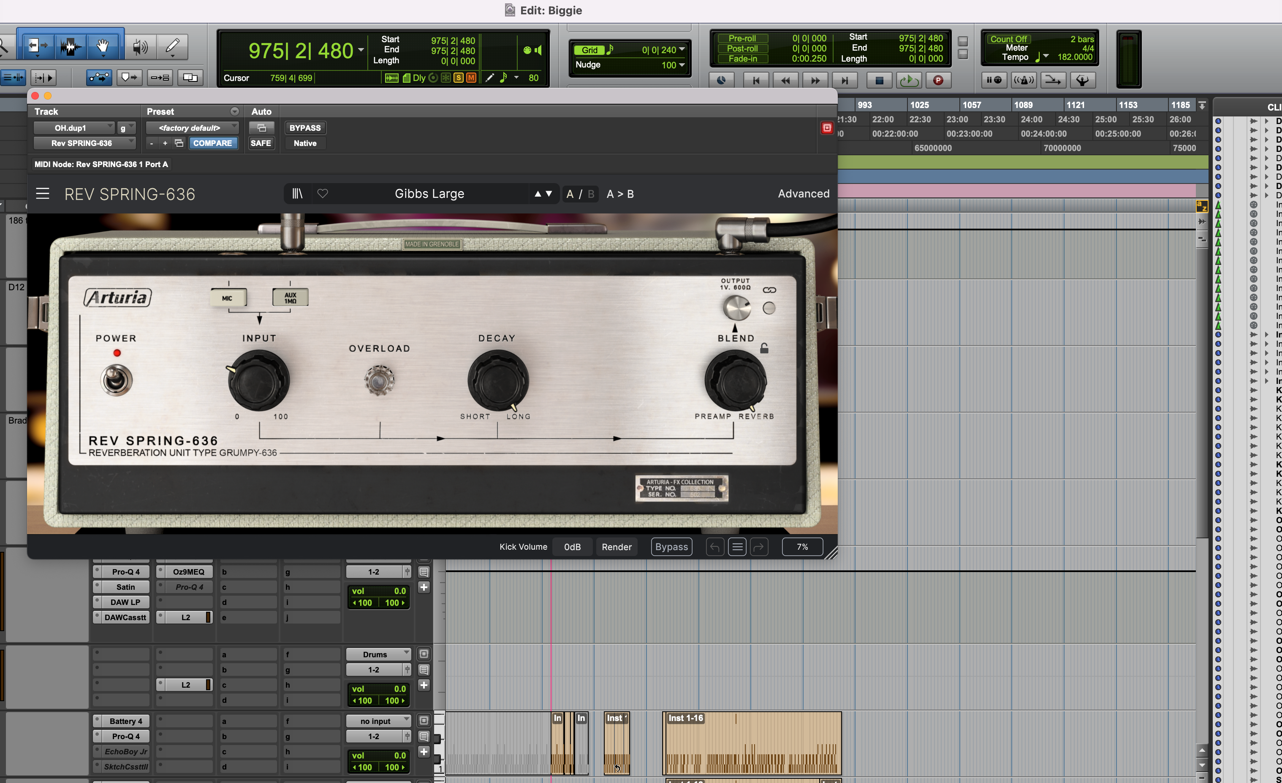Open the Grid value dropdown
Viewport: 1282px width, 783px height.
pyautogui.click(x=682, y=49)
